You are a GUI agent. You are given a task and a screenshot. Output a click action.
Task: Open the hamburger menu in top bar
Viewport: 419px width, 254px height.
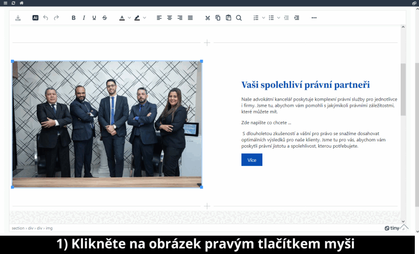click(x=5, y=3)
